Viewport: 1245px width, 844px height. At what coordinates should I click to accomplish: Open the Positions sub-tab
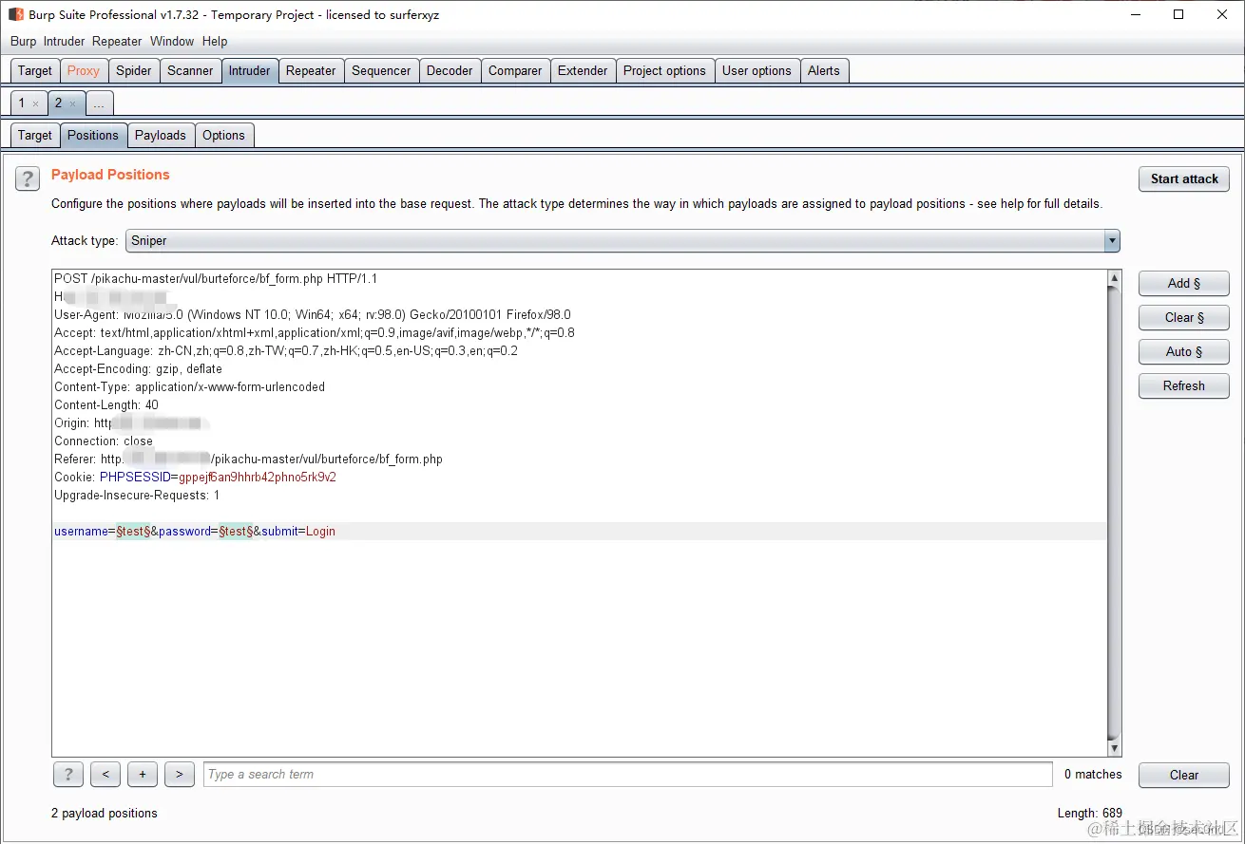point(93,136)
